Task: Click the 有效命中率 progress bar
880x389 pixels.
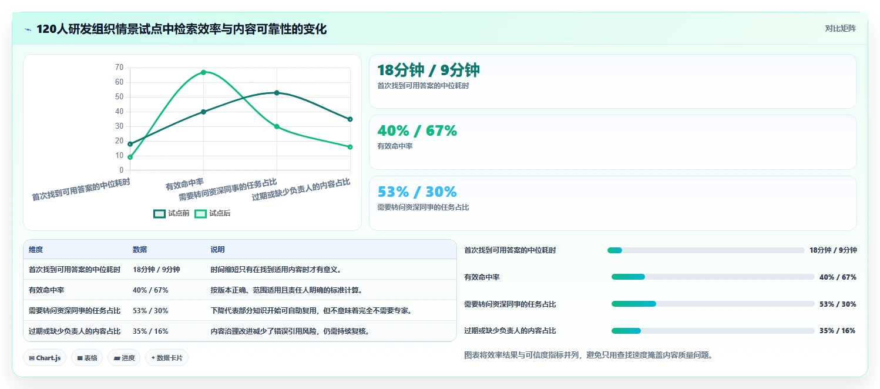Action: [713, 277]
